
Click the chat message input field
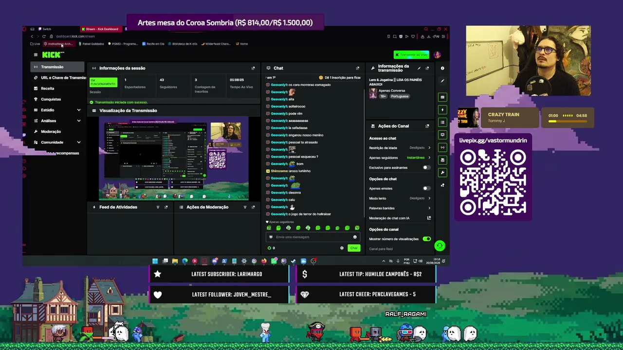click(312, 237)
